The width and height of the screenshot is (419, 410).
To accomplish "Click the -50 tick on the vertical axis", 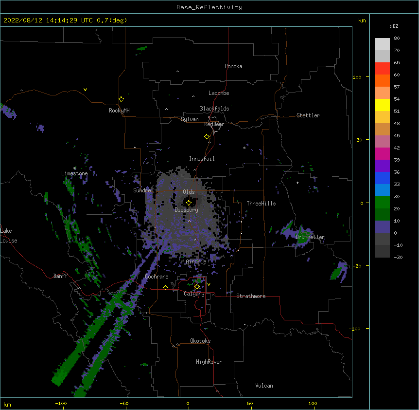I will point(357,266).
